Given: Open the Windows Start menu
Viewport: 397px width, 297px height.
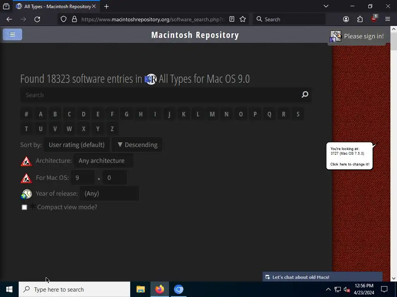Looking at the screenshot, I should pos(9,289).
